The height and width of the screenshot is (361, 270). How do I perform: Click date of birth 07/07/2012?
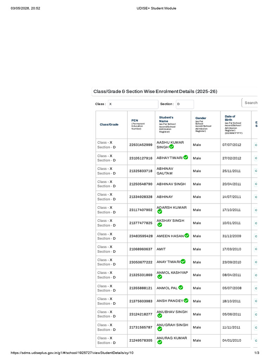point(232,145)
